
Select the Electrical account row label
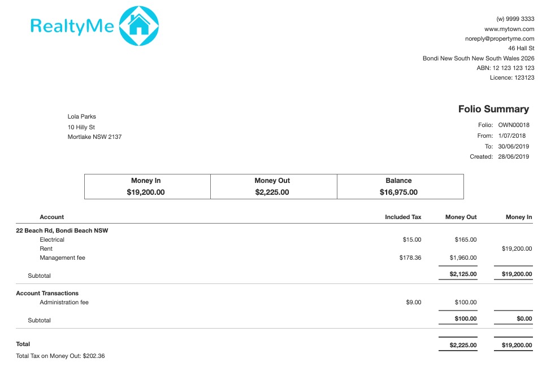pyautogui.click(x=52, y=239)
